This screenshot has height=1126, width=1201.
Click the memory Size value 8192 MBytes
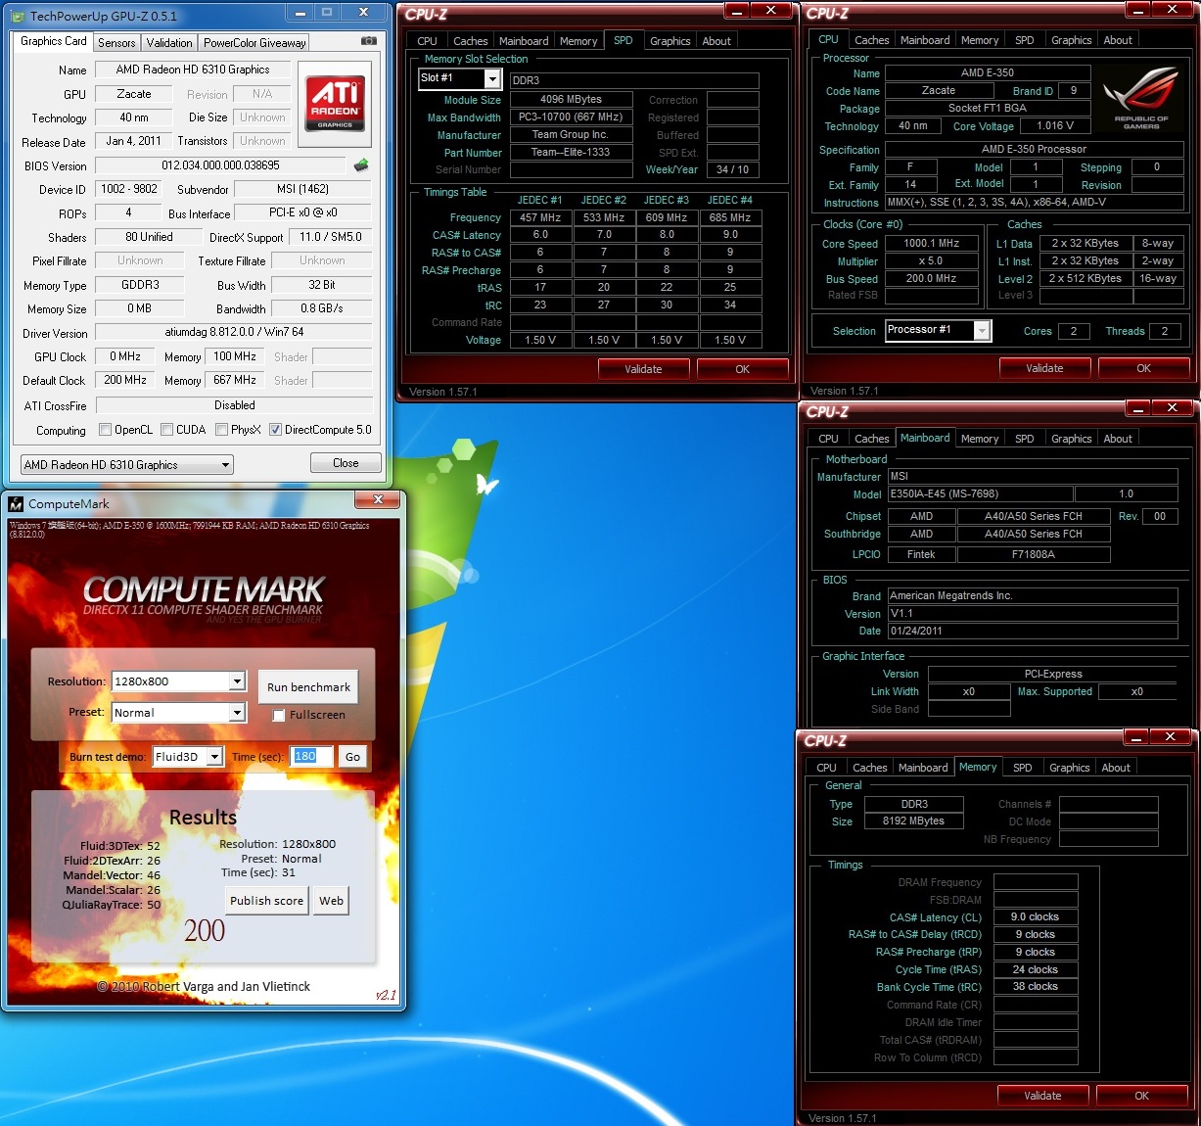(x=914, y=821)
